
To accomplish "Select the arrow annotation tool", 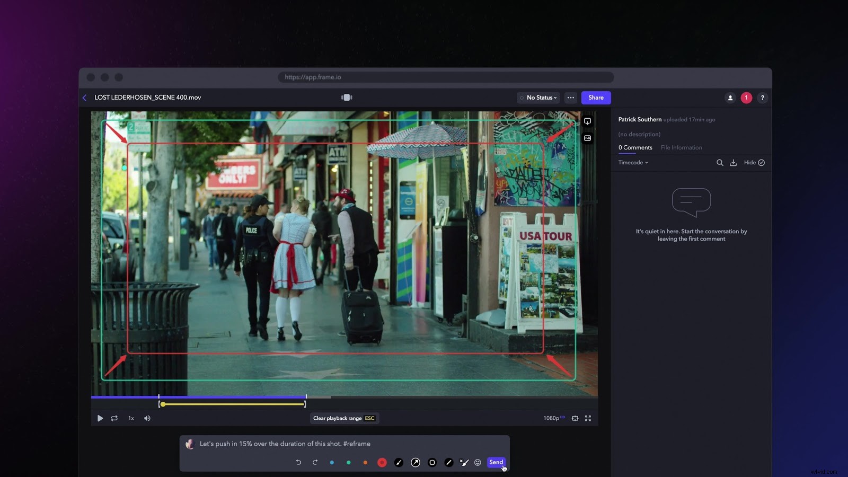I will pos(416,462).
